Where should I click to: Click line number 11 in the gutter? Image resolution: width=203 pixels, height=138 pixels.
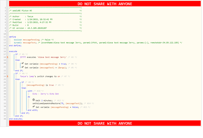click(x=5, y=37)
